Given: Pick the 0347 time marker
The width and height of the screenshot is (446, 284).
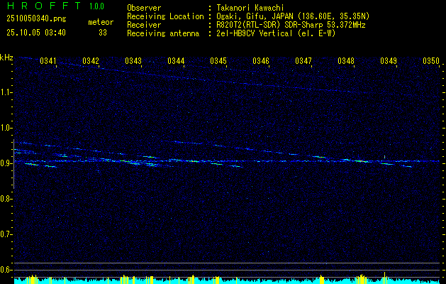Looking at the screenshot, I should [x=303, y=61].
